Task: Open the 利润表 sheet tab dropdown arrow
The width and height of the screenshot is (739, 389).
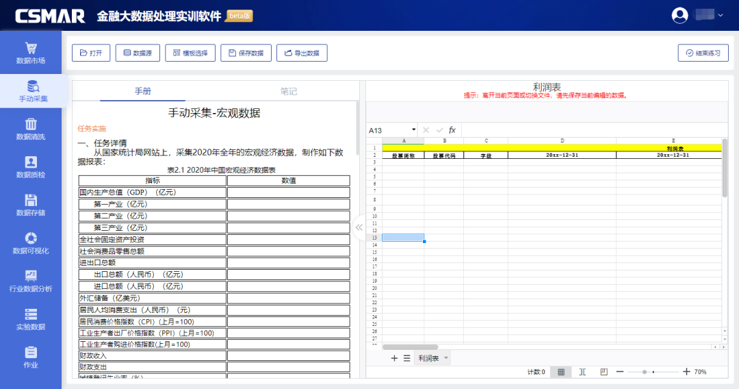Action: tap(446, 358)
